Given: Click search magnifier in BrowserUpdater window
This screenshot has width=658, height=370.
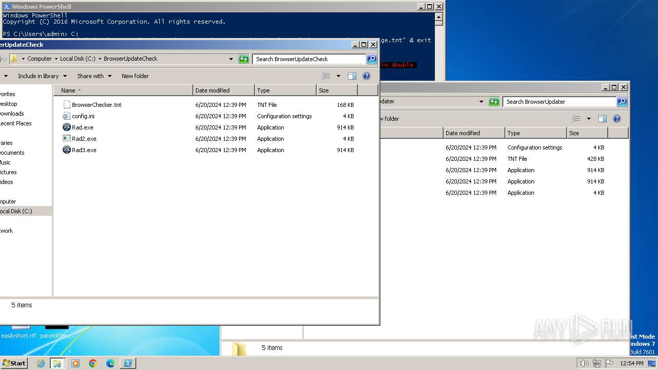Looking at the screenshot, I should tap(622, 102).
